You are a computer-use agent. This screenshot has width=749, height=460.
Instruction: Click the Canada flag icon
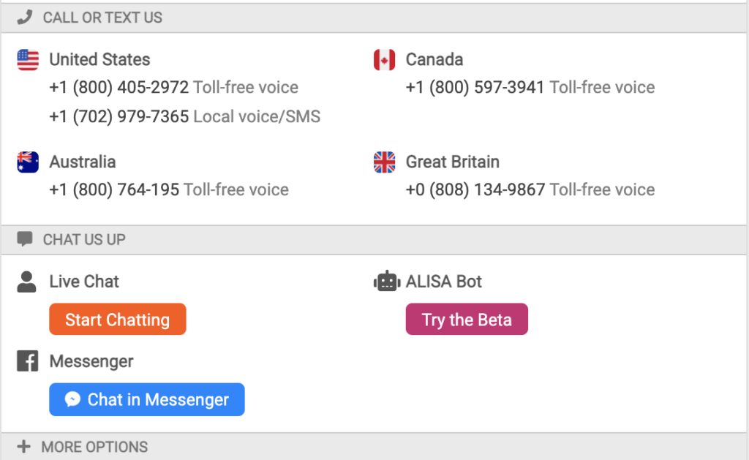click(x=384, y=60)
